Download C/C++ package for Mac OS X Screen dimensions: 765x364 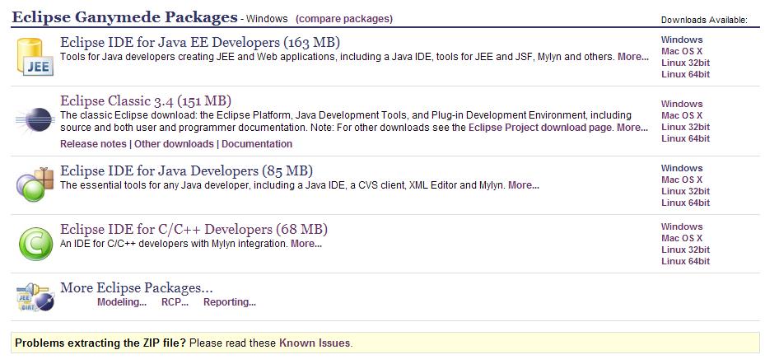tap(682, 238)
